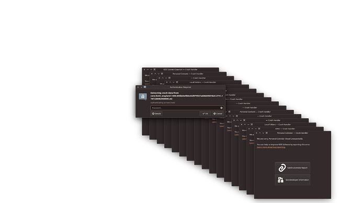Click the Authentication Required title text

pos(180,87)
